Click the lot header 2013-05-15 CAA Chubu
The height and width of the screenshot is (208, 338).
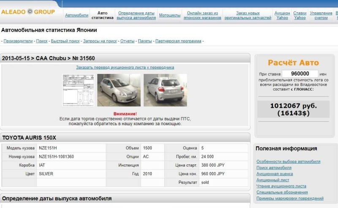[48, 58]
